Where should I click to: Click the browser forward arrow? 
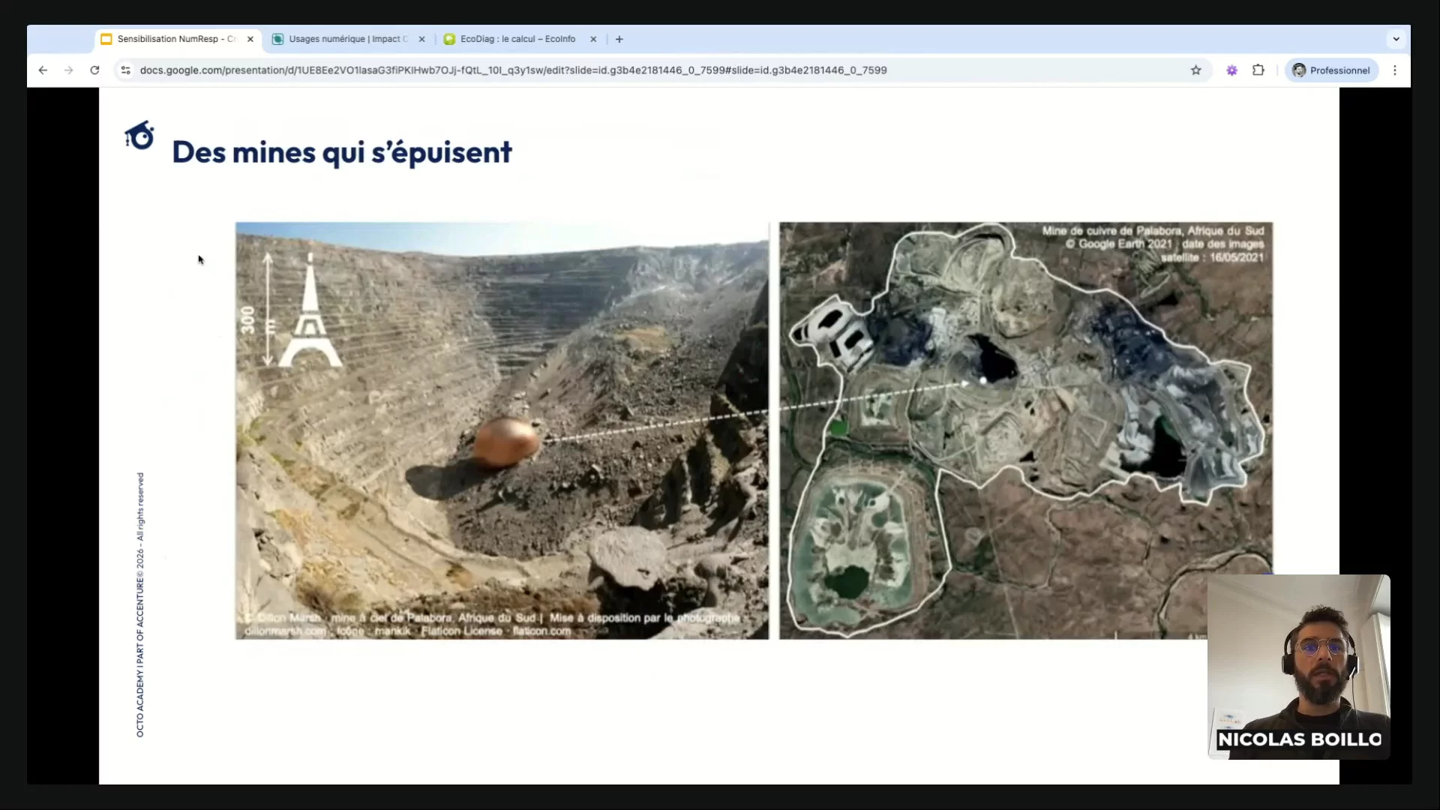pos(69,70)
